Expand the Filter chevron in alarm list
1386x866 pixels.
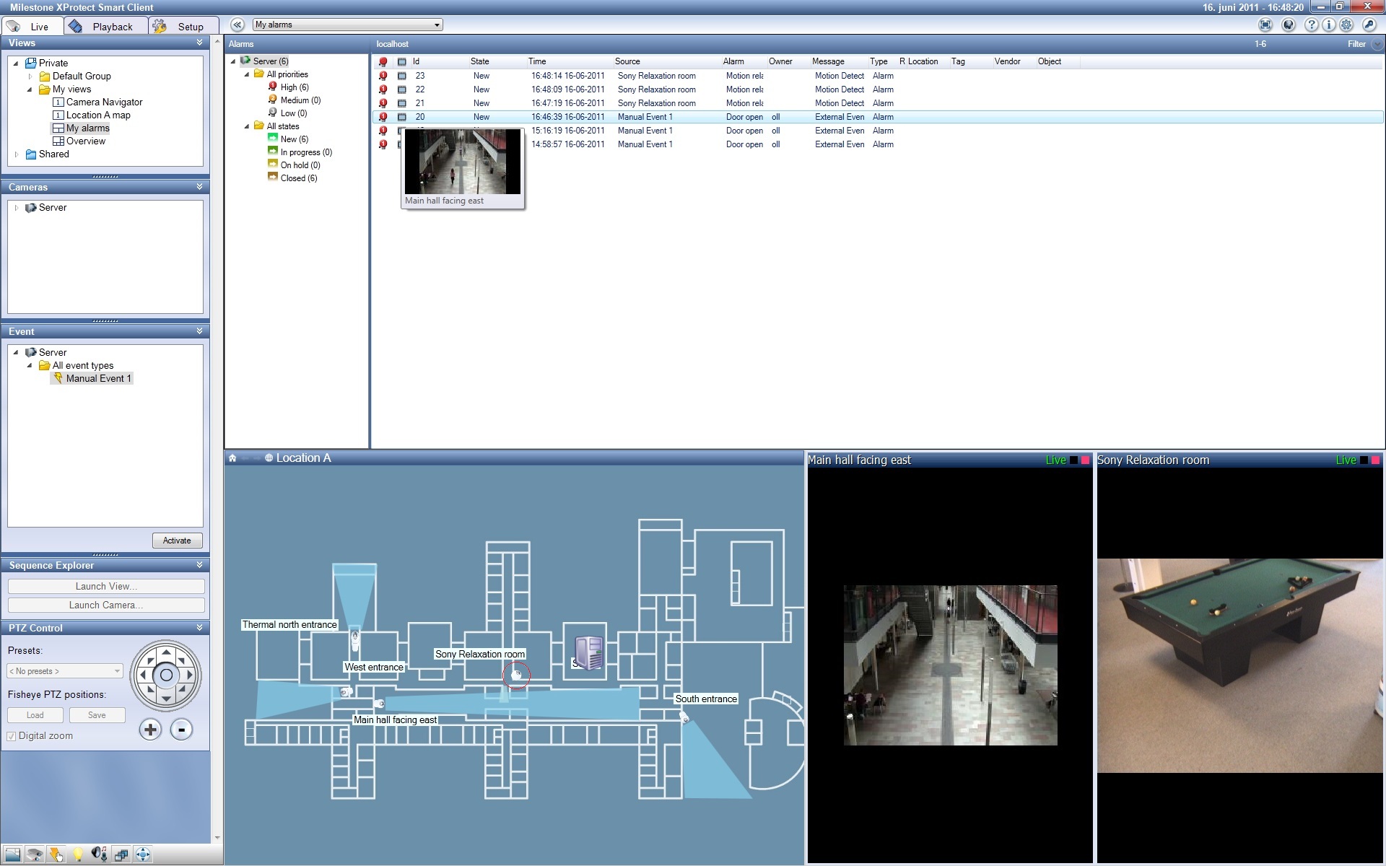pos(1377,45)
